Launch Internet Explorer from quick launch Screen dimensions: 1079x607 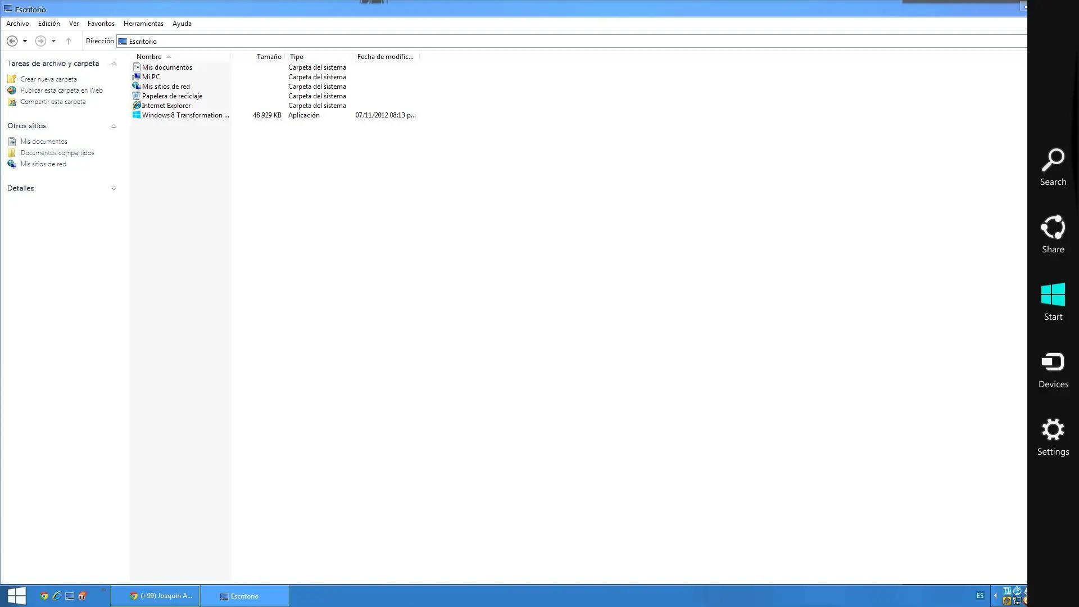coord(57,596)
